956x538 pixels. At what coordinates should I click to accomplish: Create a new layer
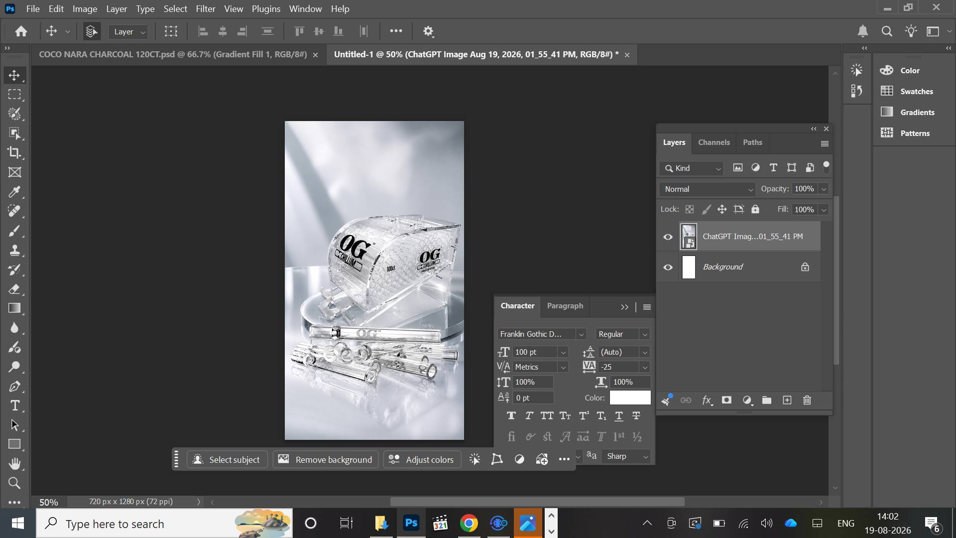(787, 400)
